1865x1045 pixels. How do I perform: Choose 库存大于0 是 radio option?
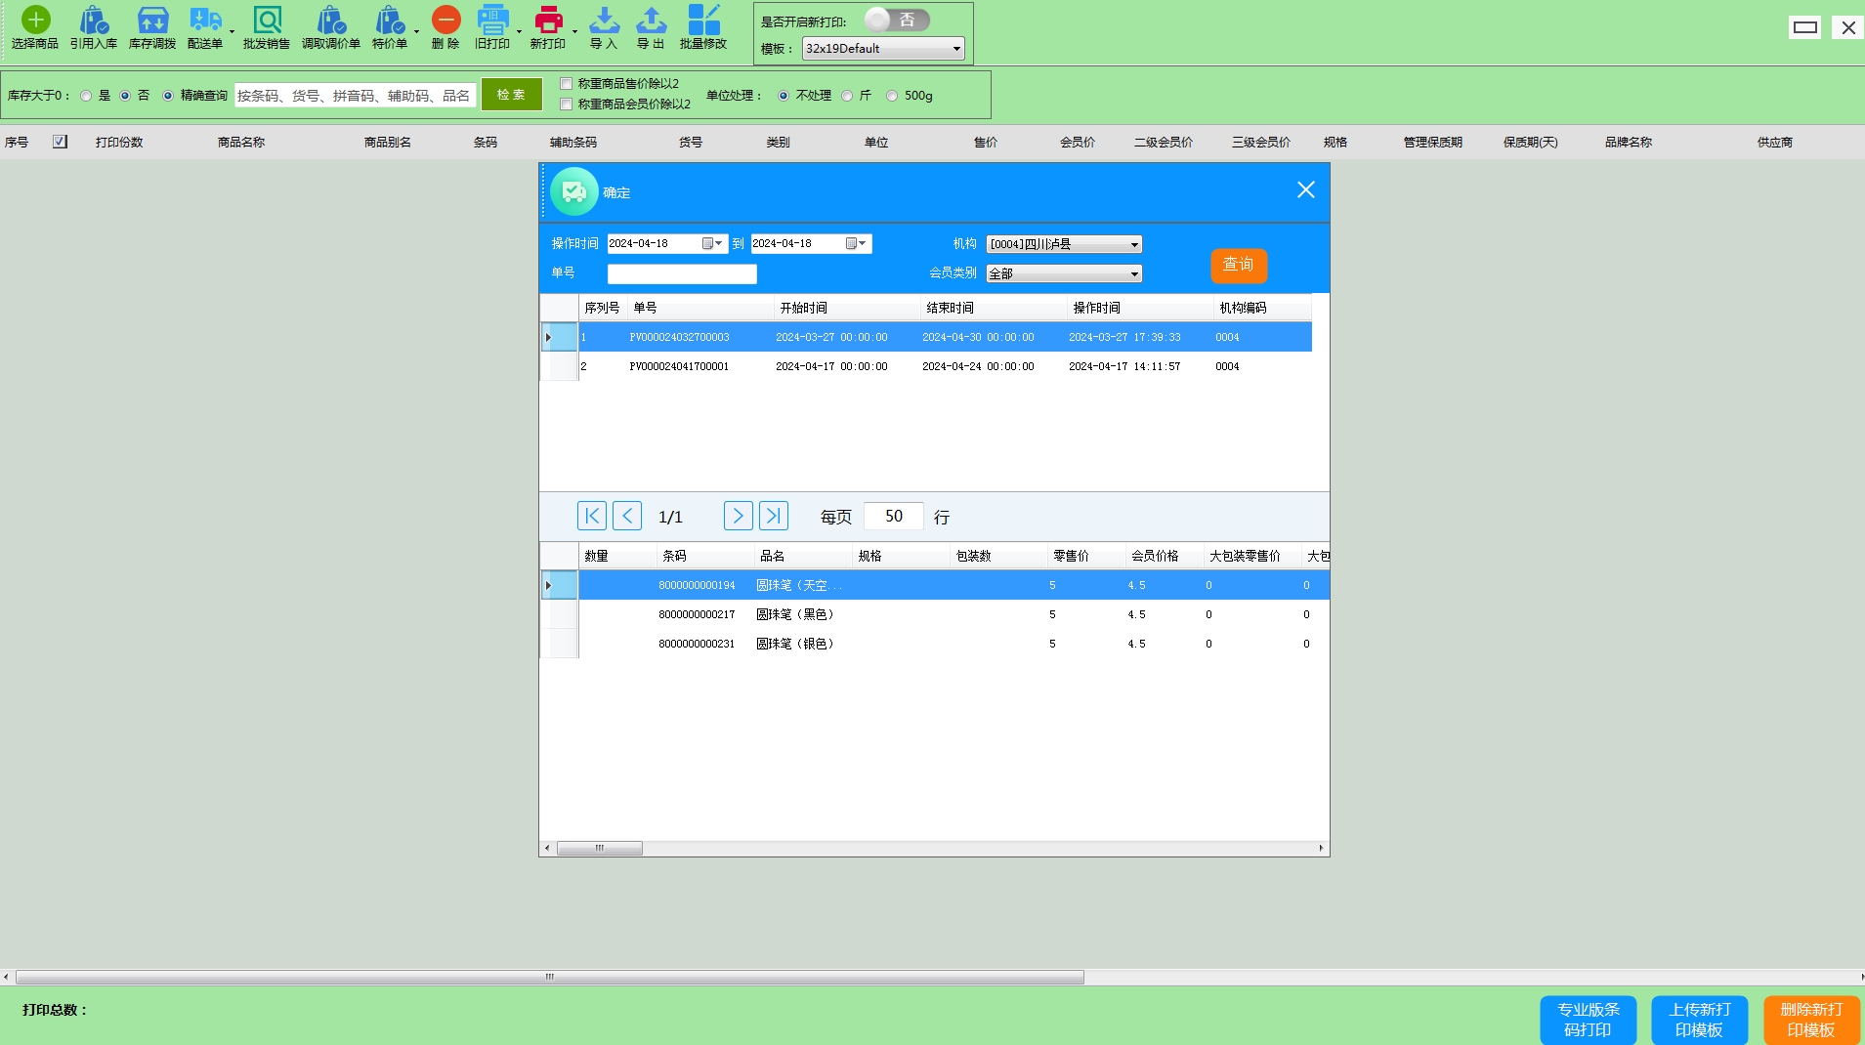click(87, 96)
